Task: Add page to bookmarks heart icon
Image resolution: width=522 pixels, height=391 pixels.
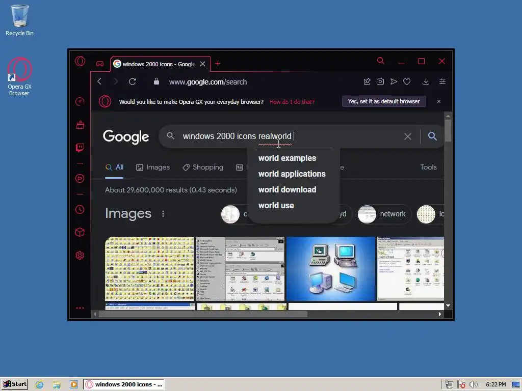Action: (x=407, y=81)
